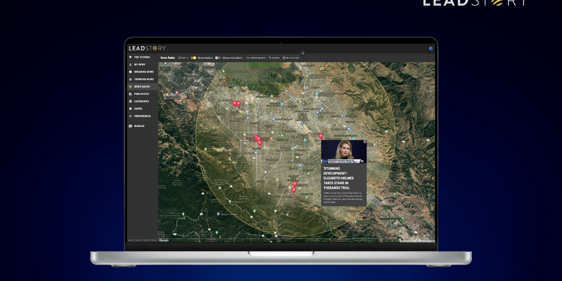The height and width of the screenshot is (281, 562).
Task: Click the Contact link in the footer
Action: coord(138,240)
